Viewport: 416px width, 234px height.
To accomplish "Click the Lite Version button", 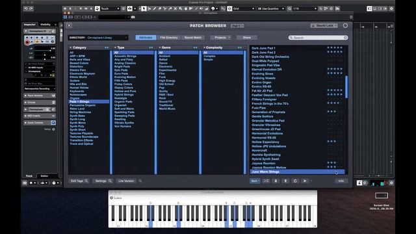I will [x=126, y=181].
